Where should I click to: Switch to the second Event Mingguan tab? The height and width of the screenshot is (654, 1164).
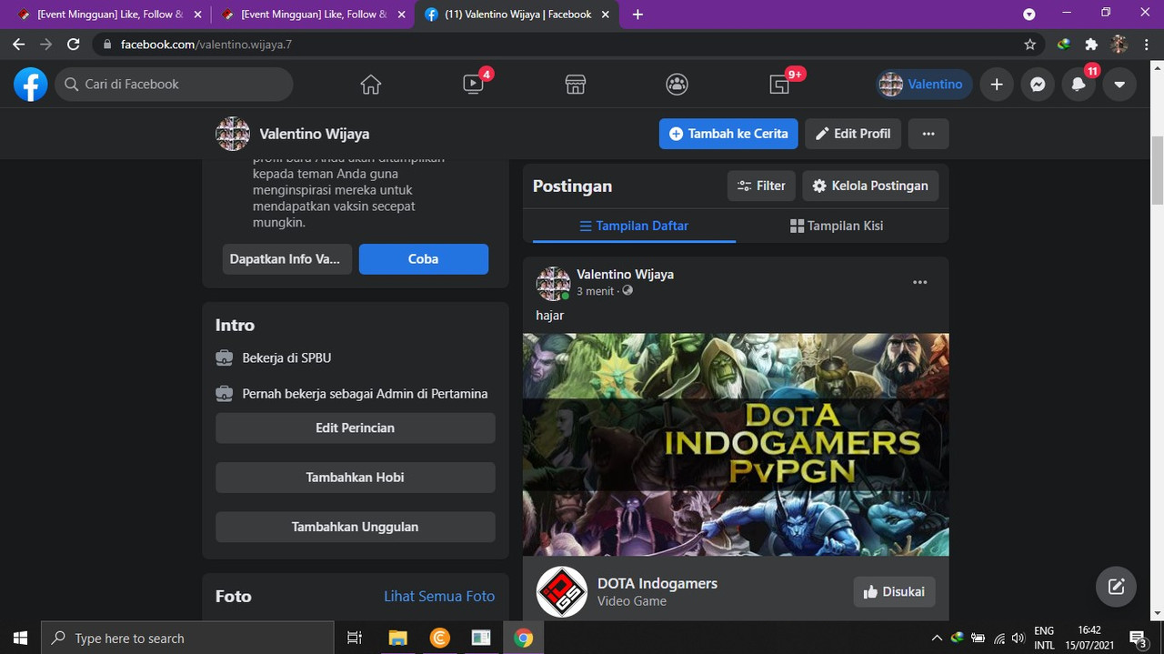313,15
